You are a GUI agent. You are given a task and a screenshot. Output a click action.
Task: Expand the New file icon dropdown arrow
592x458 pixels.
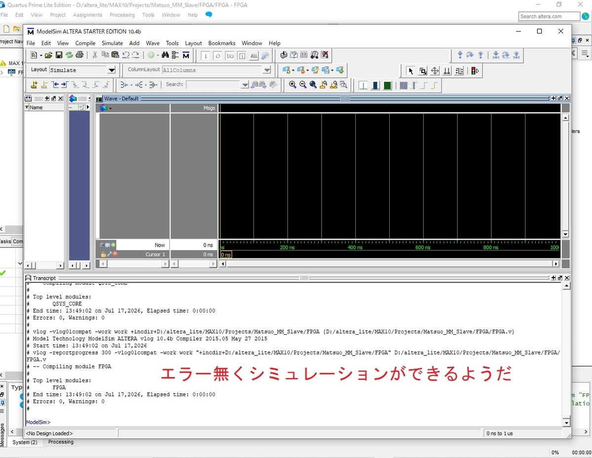click(41, 56)
